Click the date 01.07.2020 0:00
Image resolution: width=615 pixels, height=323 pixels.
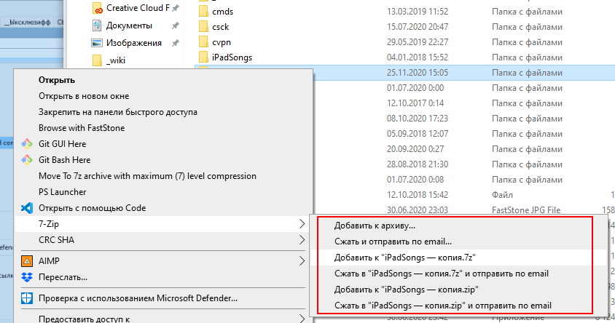coord(415,88)
